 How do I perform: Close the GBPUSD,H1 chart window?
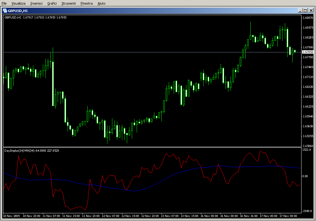(x=311, y=10)
